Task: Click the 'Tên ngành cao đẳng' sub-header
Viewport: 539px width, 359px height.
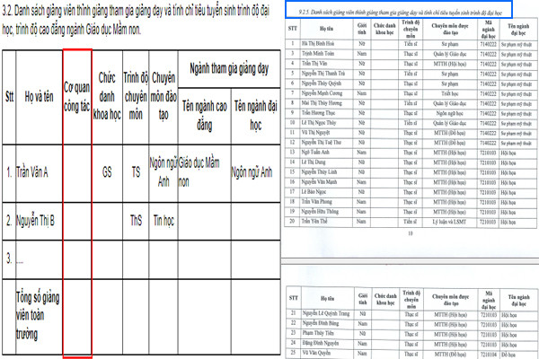Action: [205, 116]
